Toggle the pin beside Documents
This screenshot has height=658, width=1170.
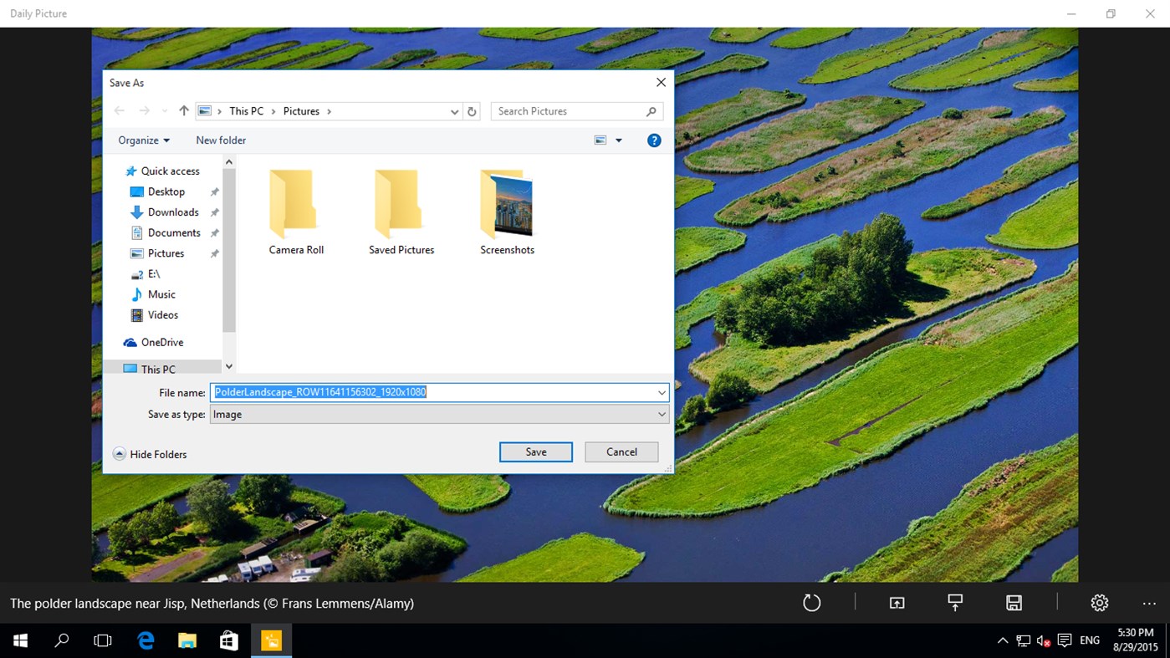click(214, 232)
